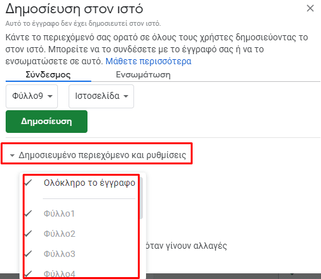The height and width of the screenshot is (279, 321).
Task: Open the Φύλλο9 sheet dropdown
Action: click(x=31, y=96)
